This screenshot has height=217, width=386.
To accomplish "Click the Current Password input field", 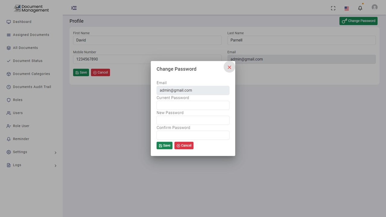I will [x=193, y=105].
